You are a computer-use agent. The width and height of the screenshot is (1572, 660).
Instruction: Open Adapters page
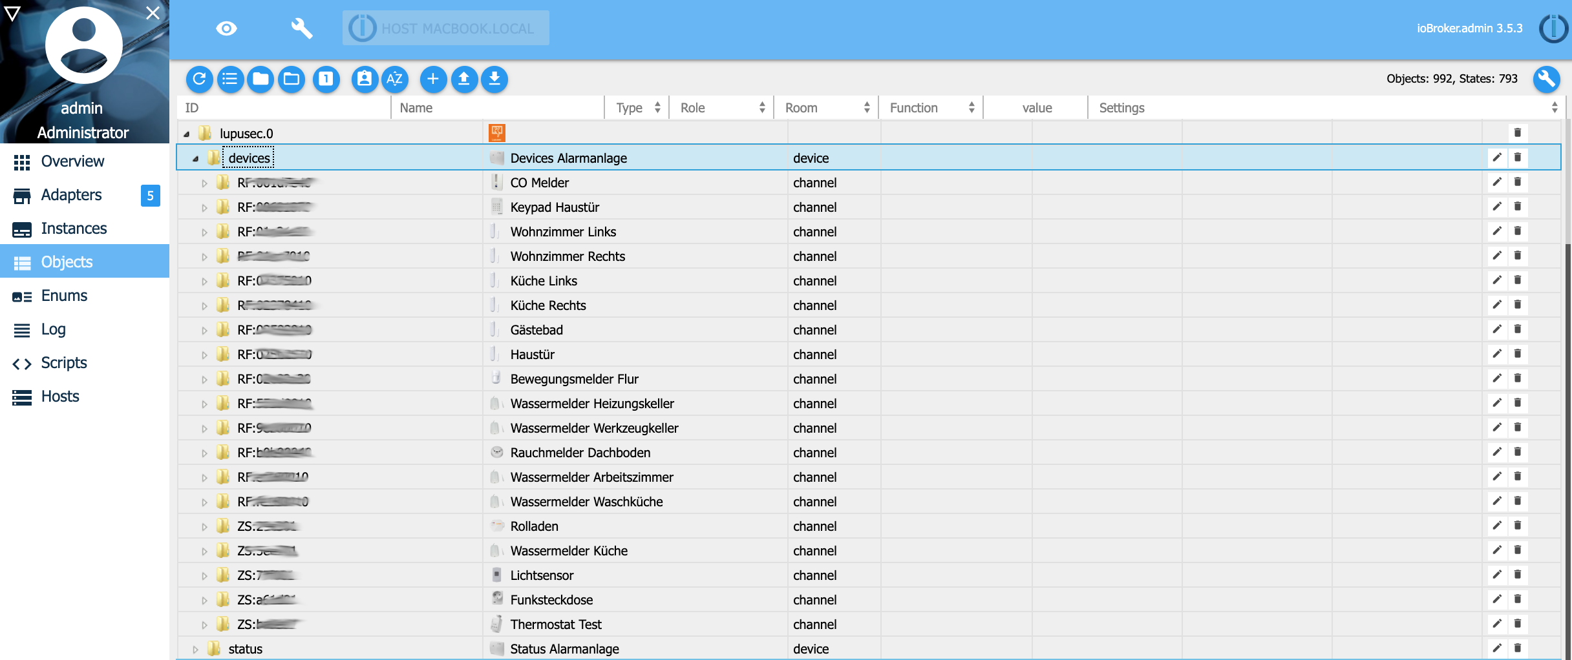point(85,195)
